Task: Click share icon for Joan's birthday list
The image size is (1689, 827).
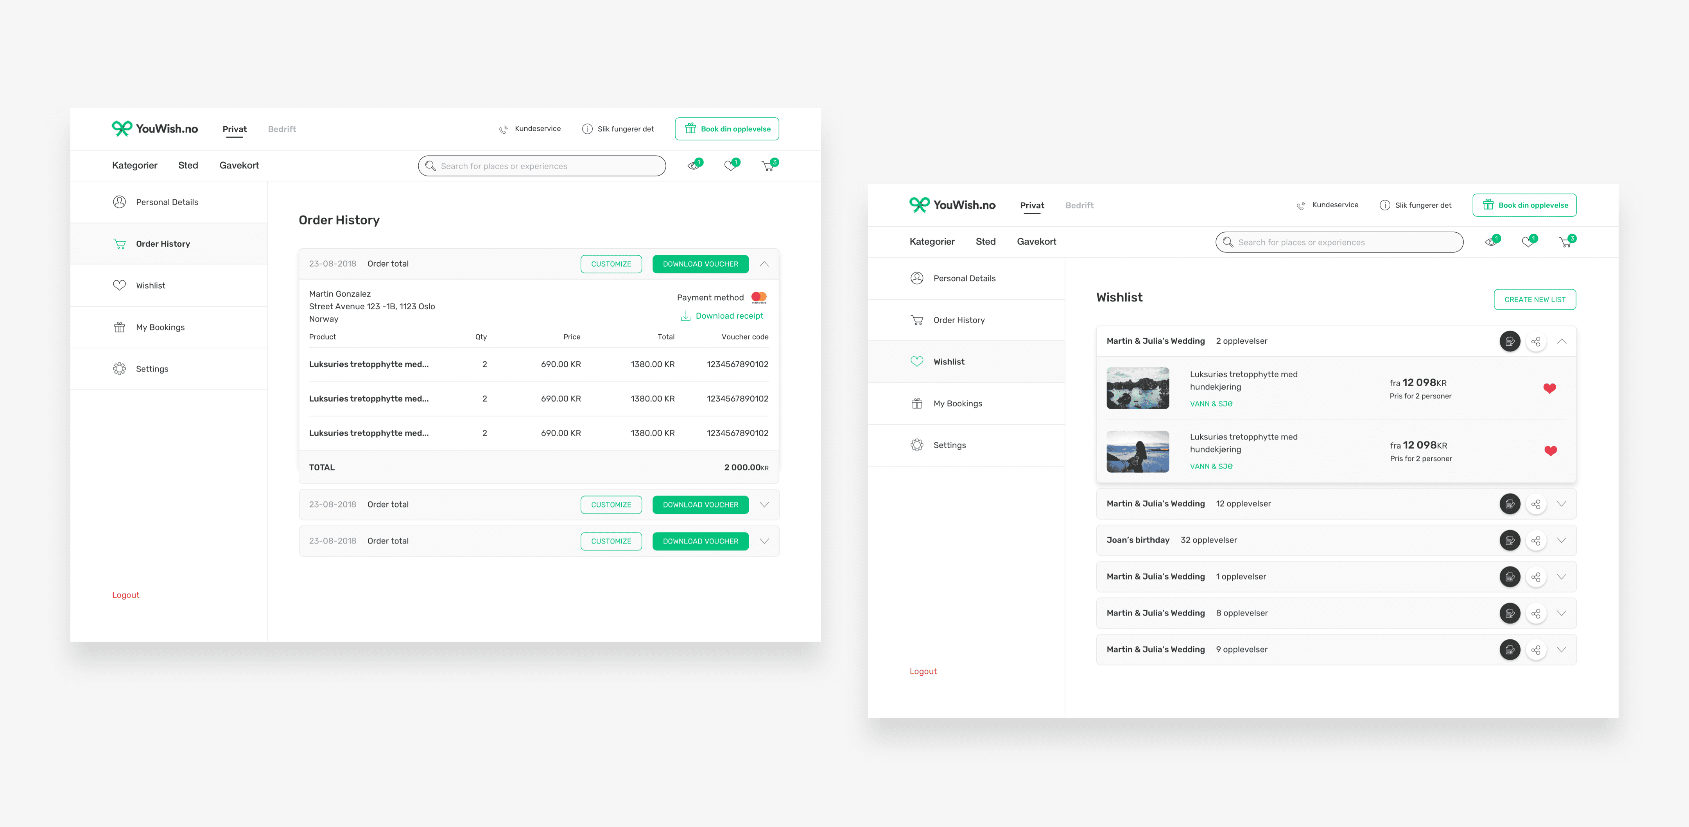Action: point(1536,540)
